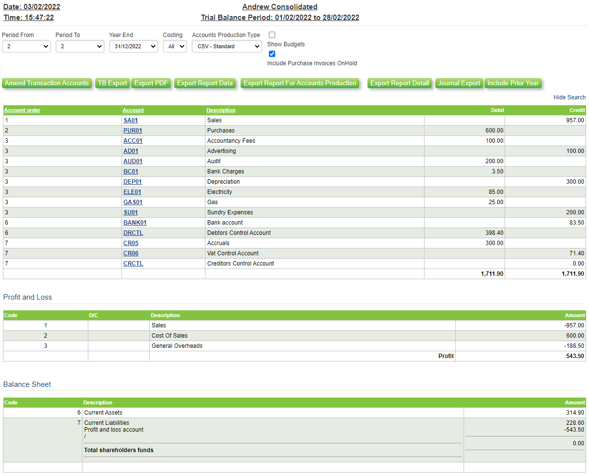Sort by Account order column header
This screenshot has width=589, height=476.
22,110
